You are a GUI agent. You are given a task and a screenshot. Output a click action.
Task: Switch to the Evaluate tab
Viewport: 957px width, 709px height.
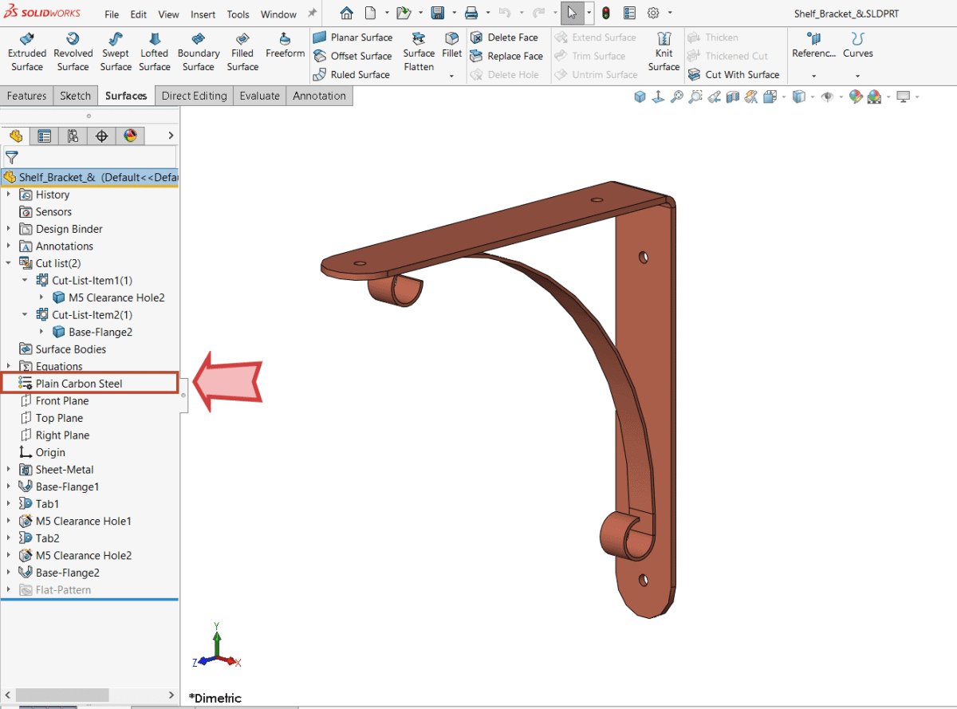(x=260, y=96)
